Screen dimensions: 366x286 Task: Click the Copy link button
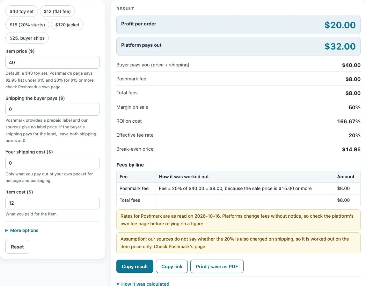point(172,266)
